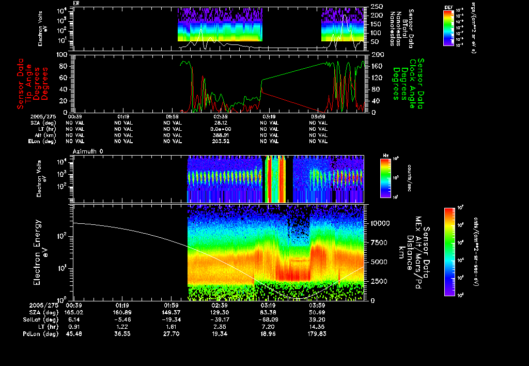529x366 pixels.
Task: Select SZA value 83.38
Action: 268,312
